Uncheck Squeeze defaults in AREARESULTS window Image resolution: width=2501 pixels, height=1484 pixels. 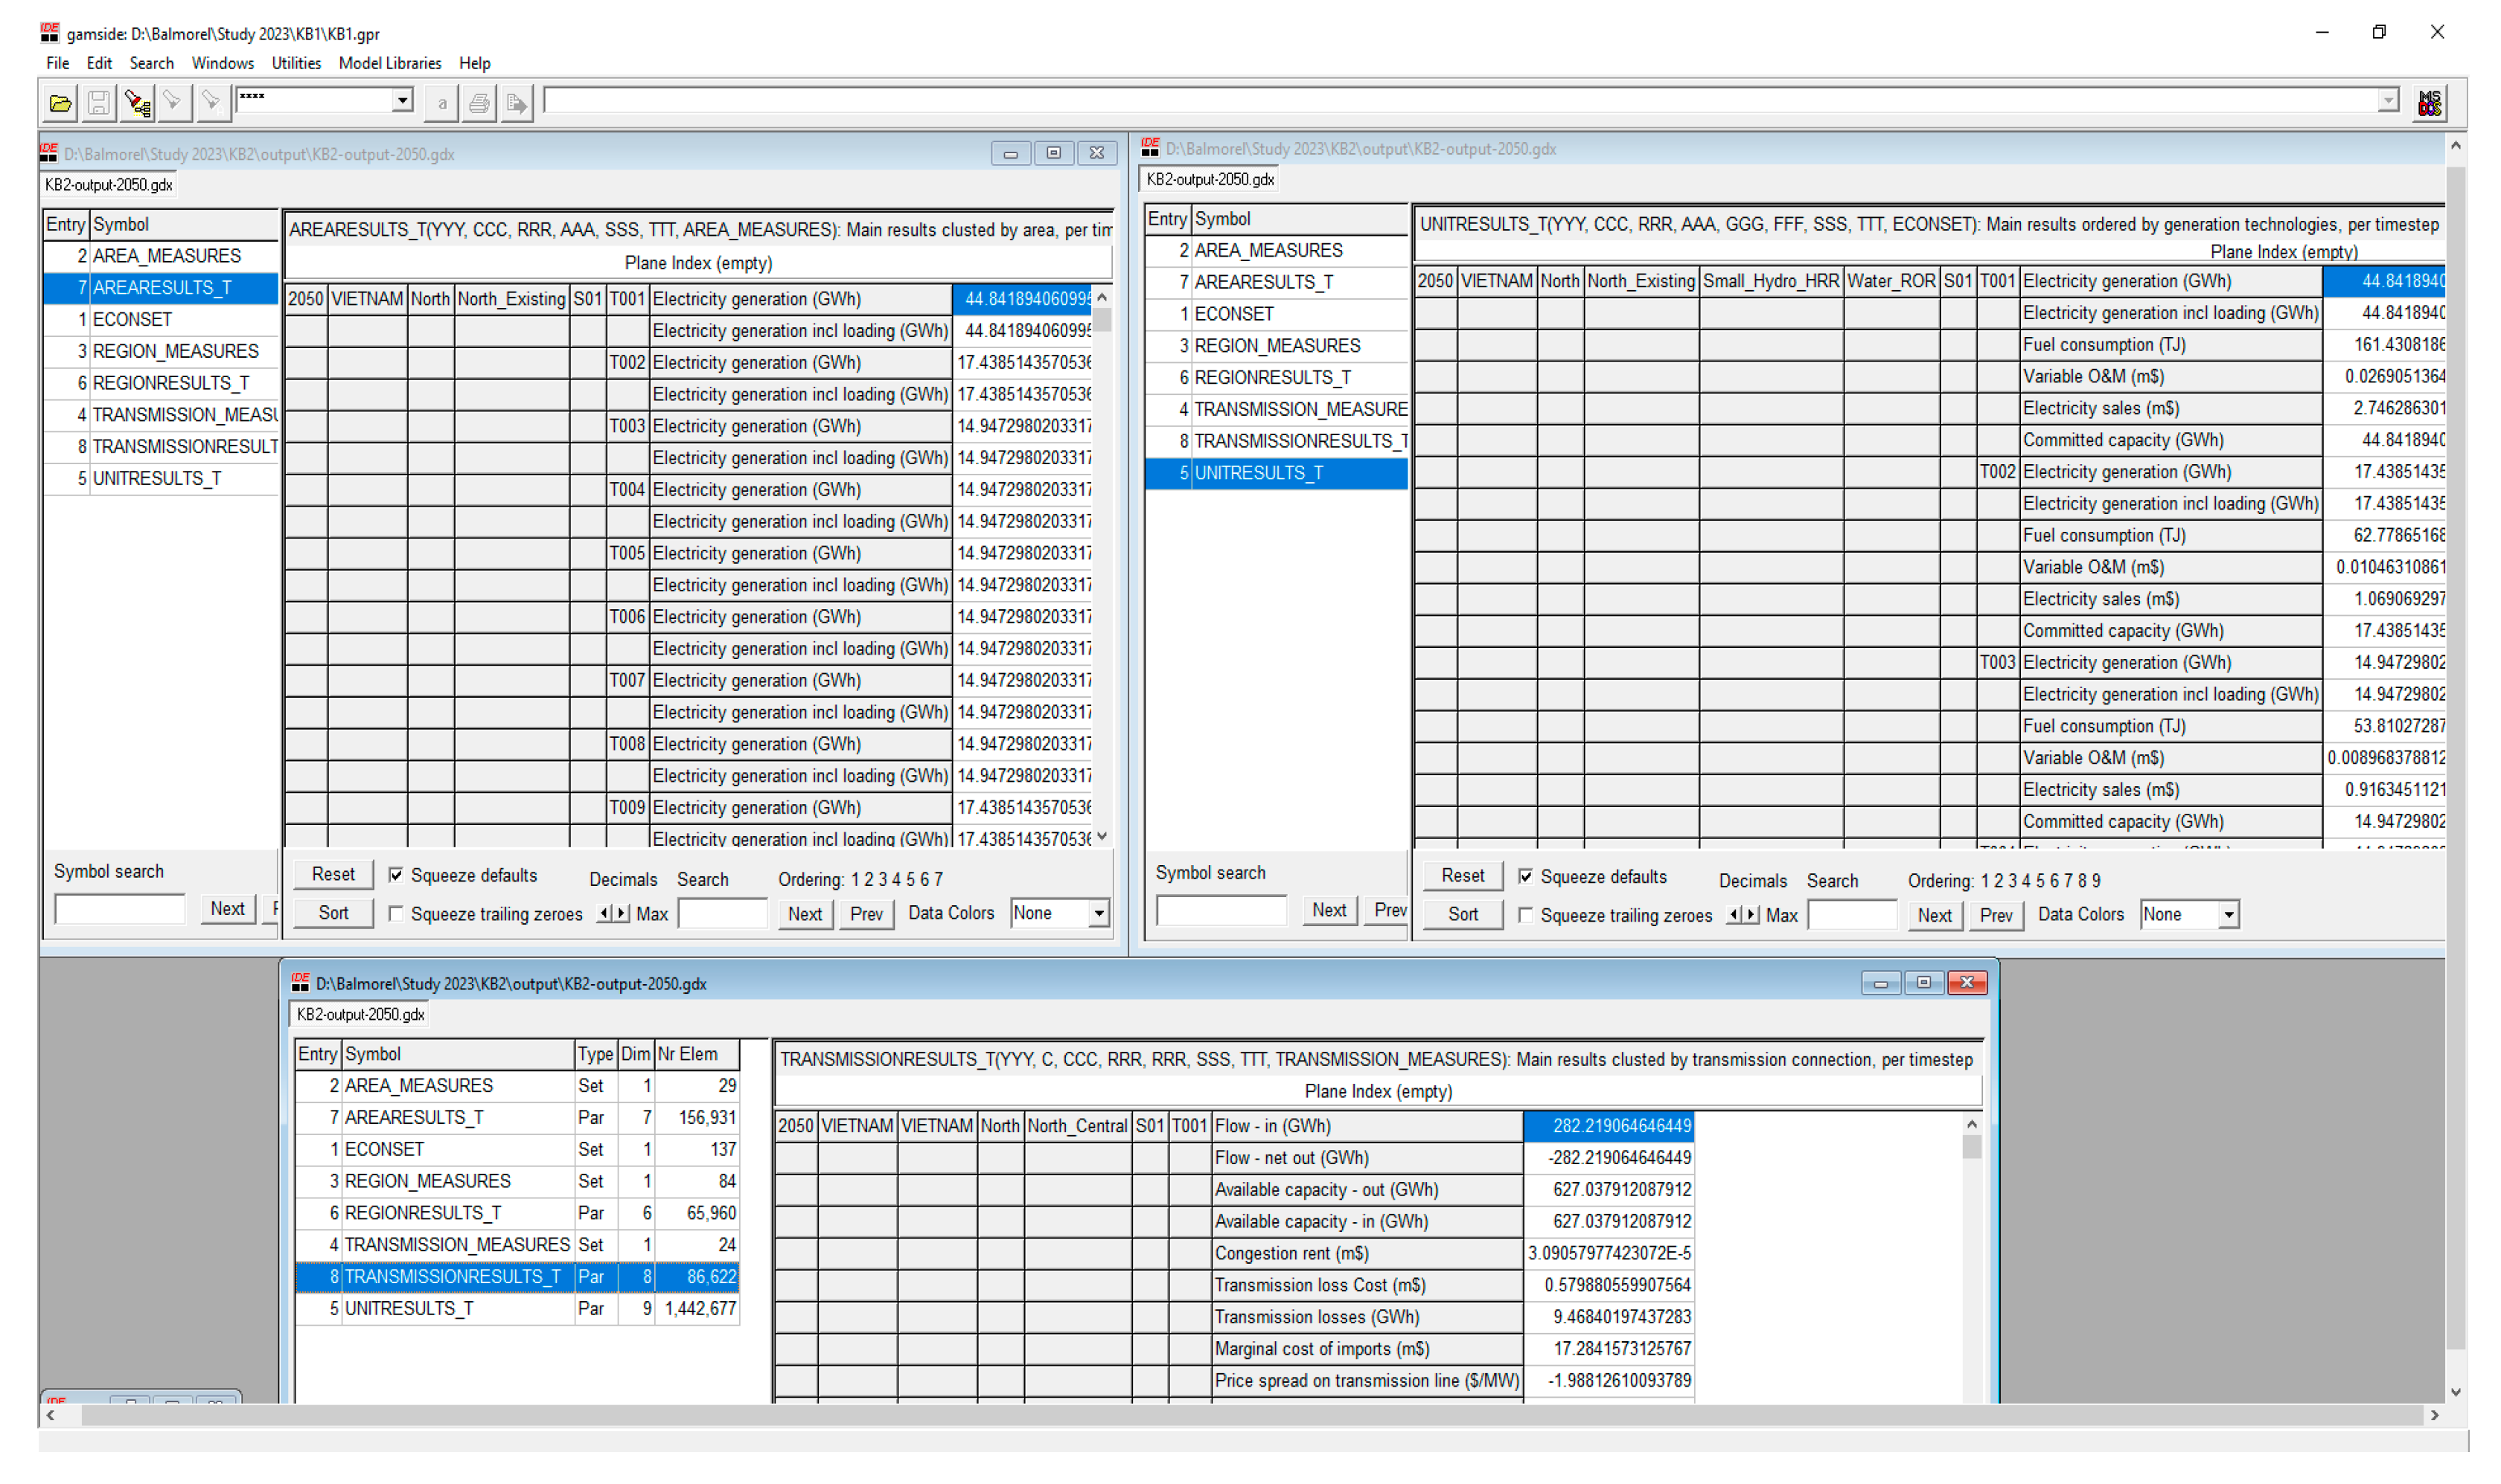pos(396,876)
